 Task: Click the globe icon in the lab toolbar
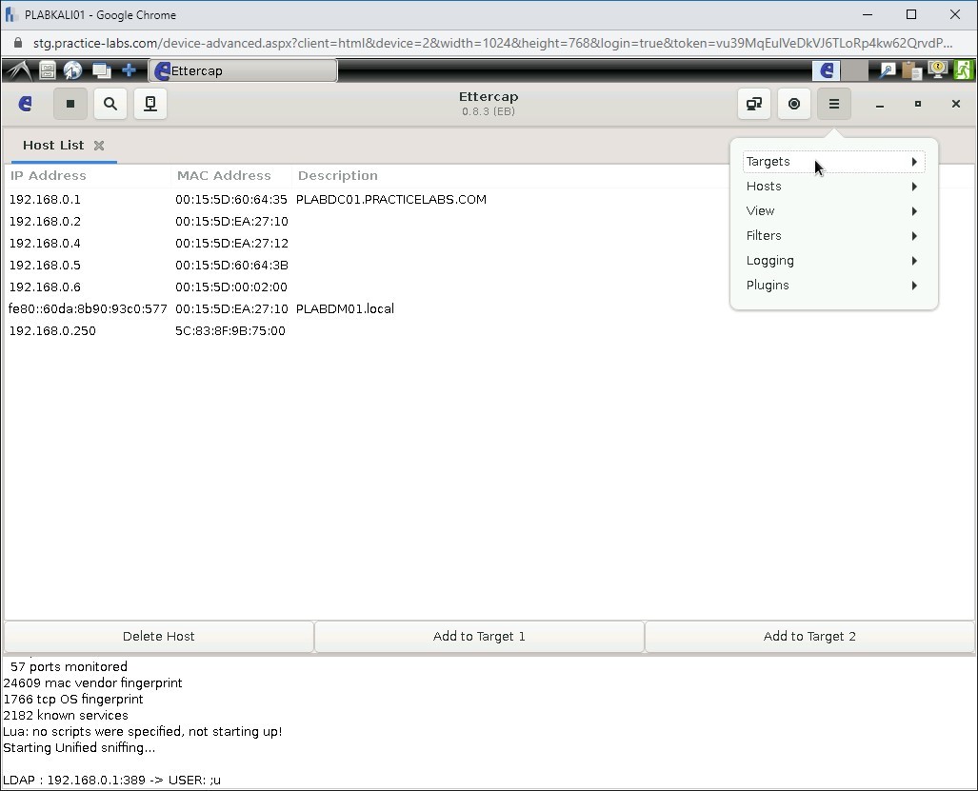pyautogui.click(x=72, y=69)
